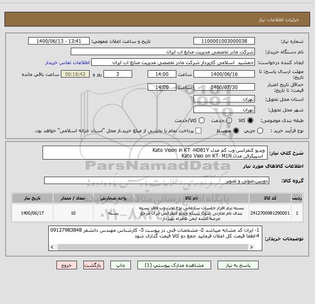Click the buyer organization name field
The width and height of the screenshot is (315, 304).
163,52
